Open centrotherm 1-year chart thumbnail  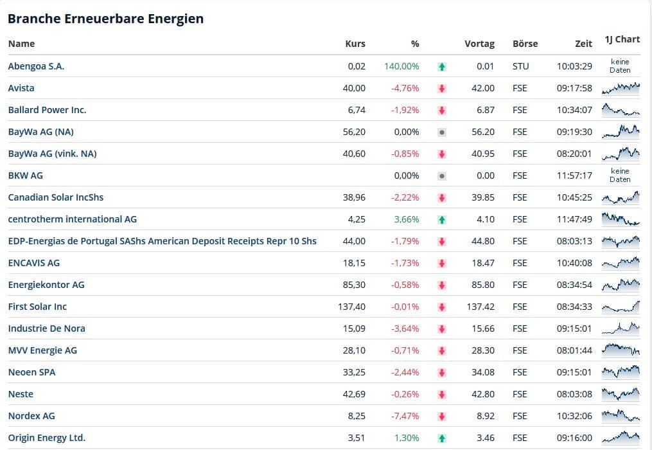point(621,219)
